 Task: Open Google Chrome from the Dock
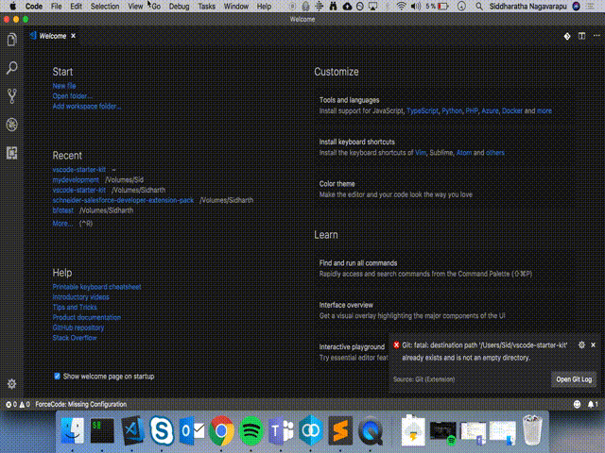click(x=221, y=430)
